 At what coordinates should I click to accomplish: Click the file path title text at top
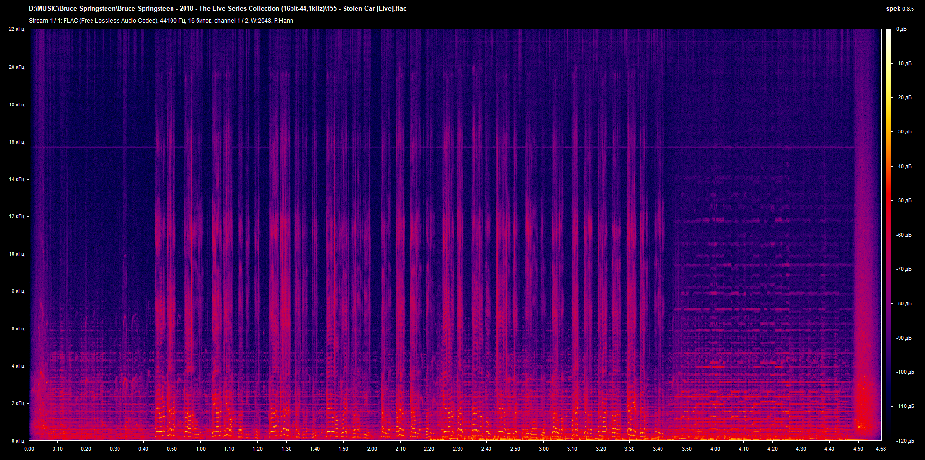pos(217,9)
